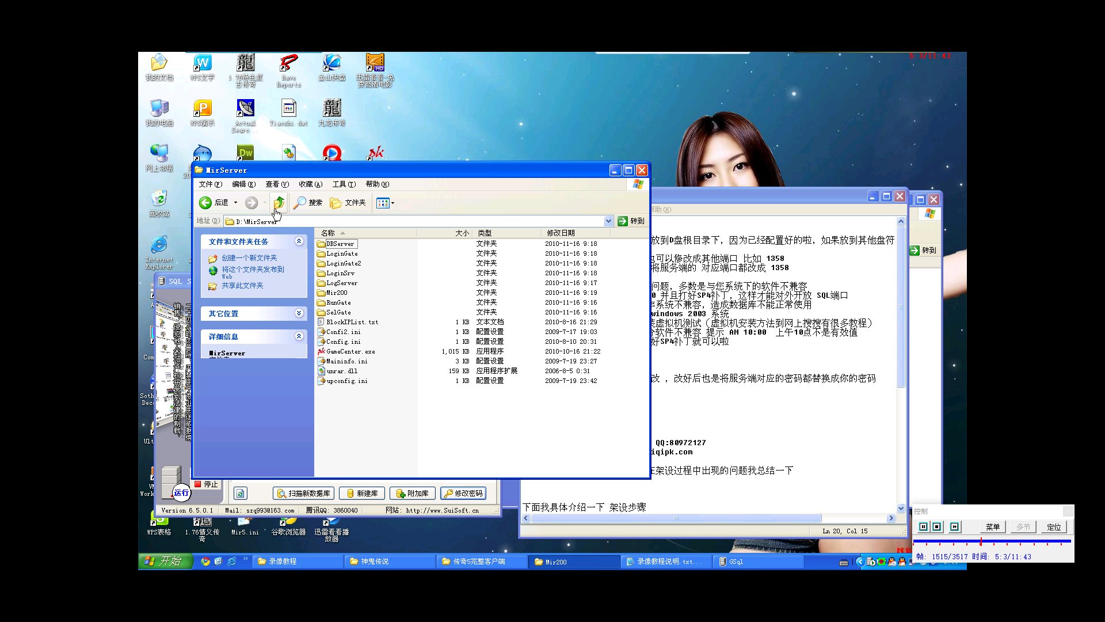Collapse the 详细信息 panel
The height and width of the screenshot is (622, 1105).
click(299, 336)
